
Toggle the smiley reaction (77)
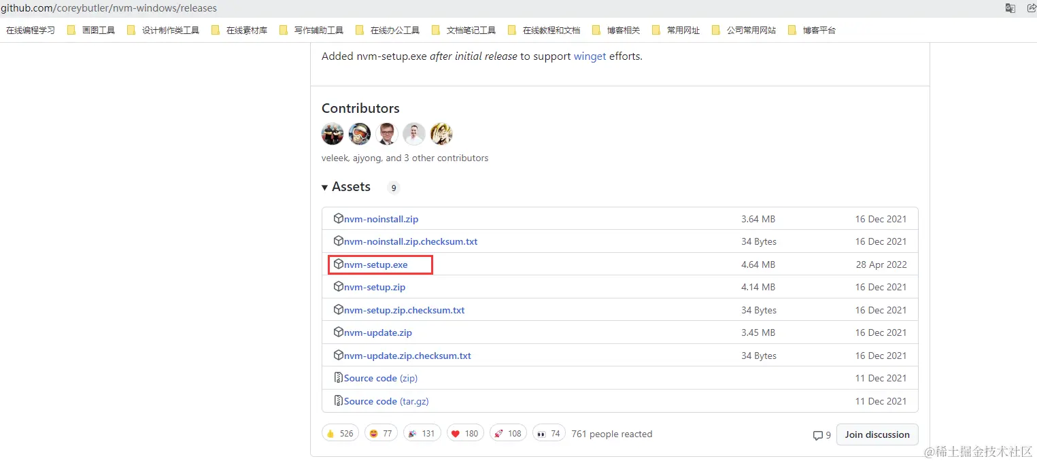(381, 433)
